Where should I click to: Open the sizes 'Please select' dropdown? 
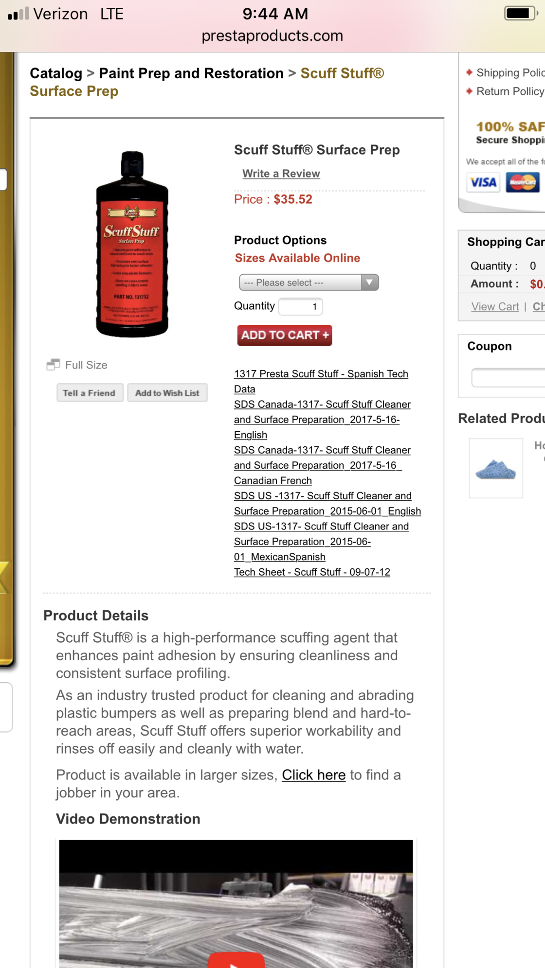[309, 282]
